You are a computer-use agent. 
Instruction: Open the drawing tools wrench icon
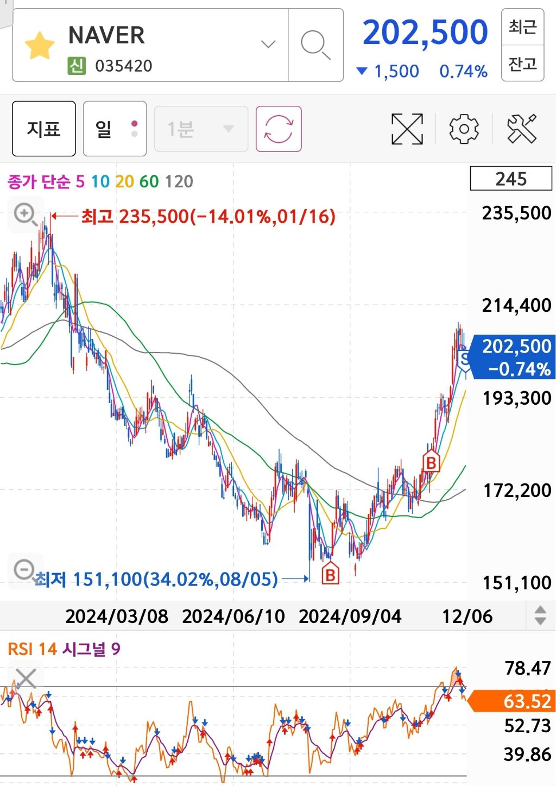coord(522,128)
